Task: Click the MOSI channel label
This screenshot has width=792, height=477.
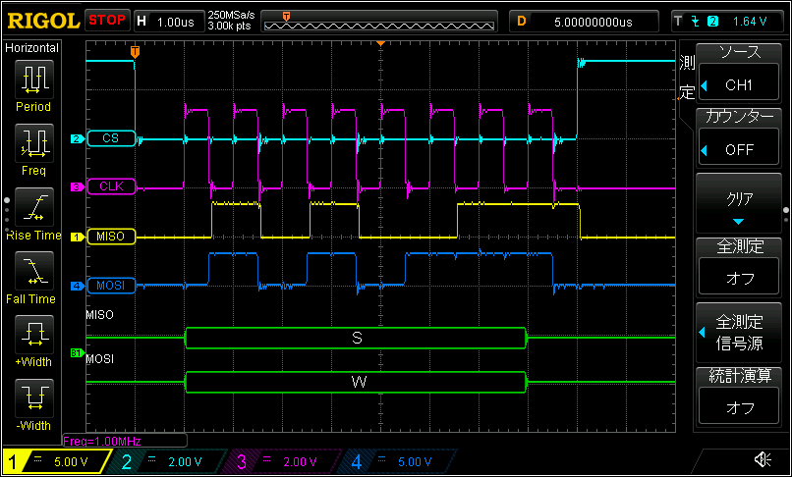Action: pyautogui.click(x=111, y=286)
